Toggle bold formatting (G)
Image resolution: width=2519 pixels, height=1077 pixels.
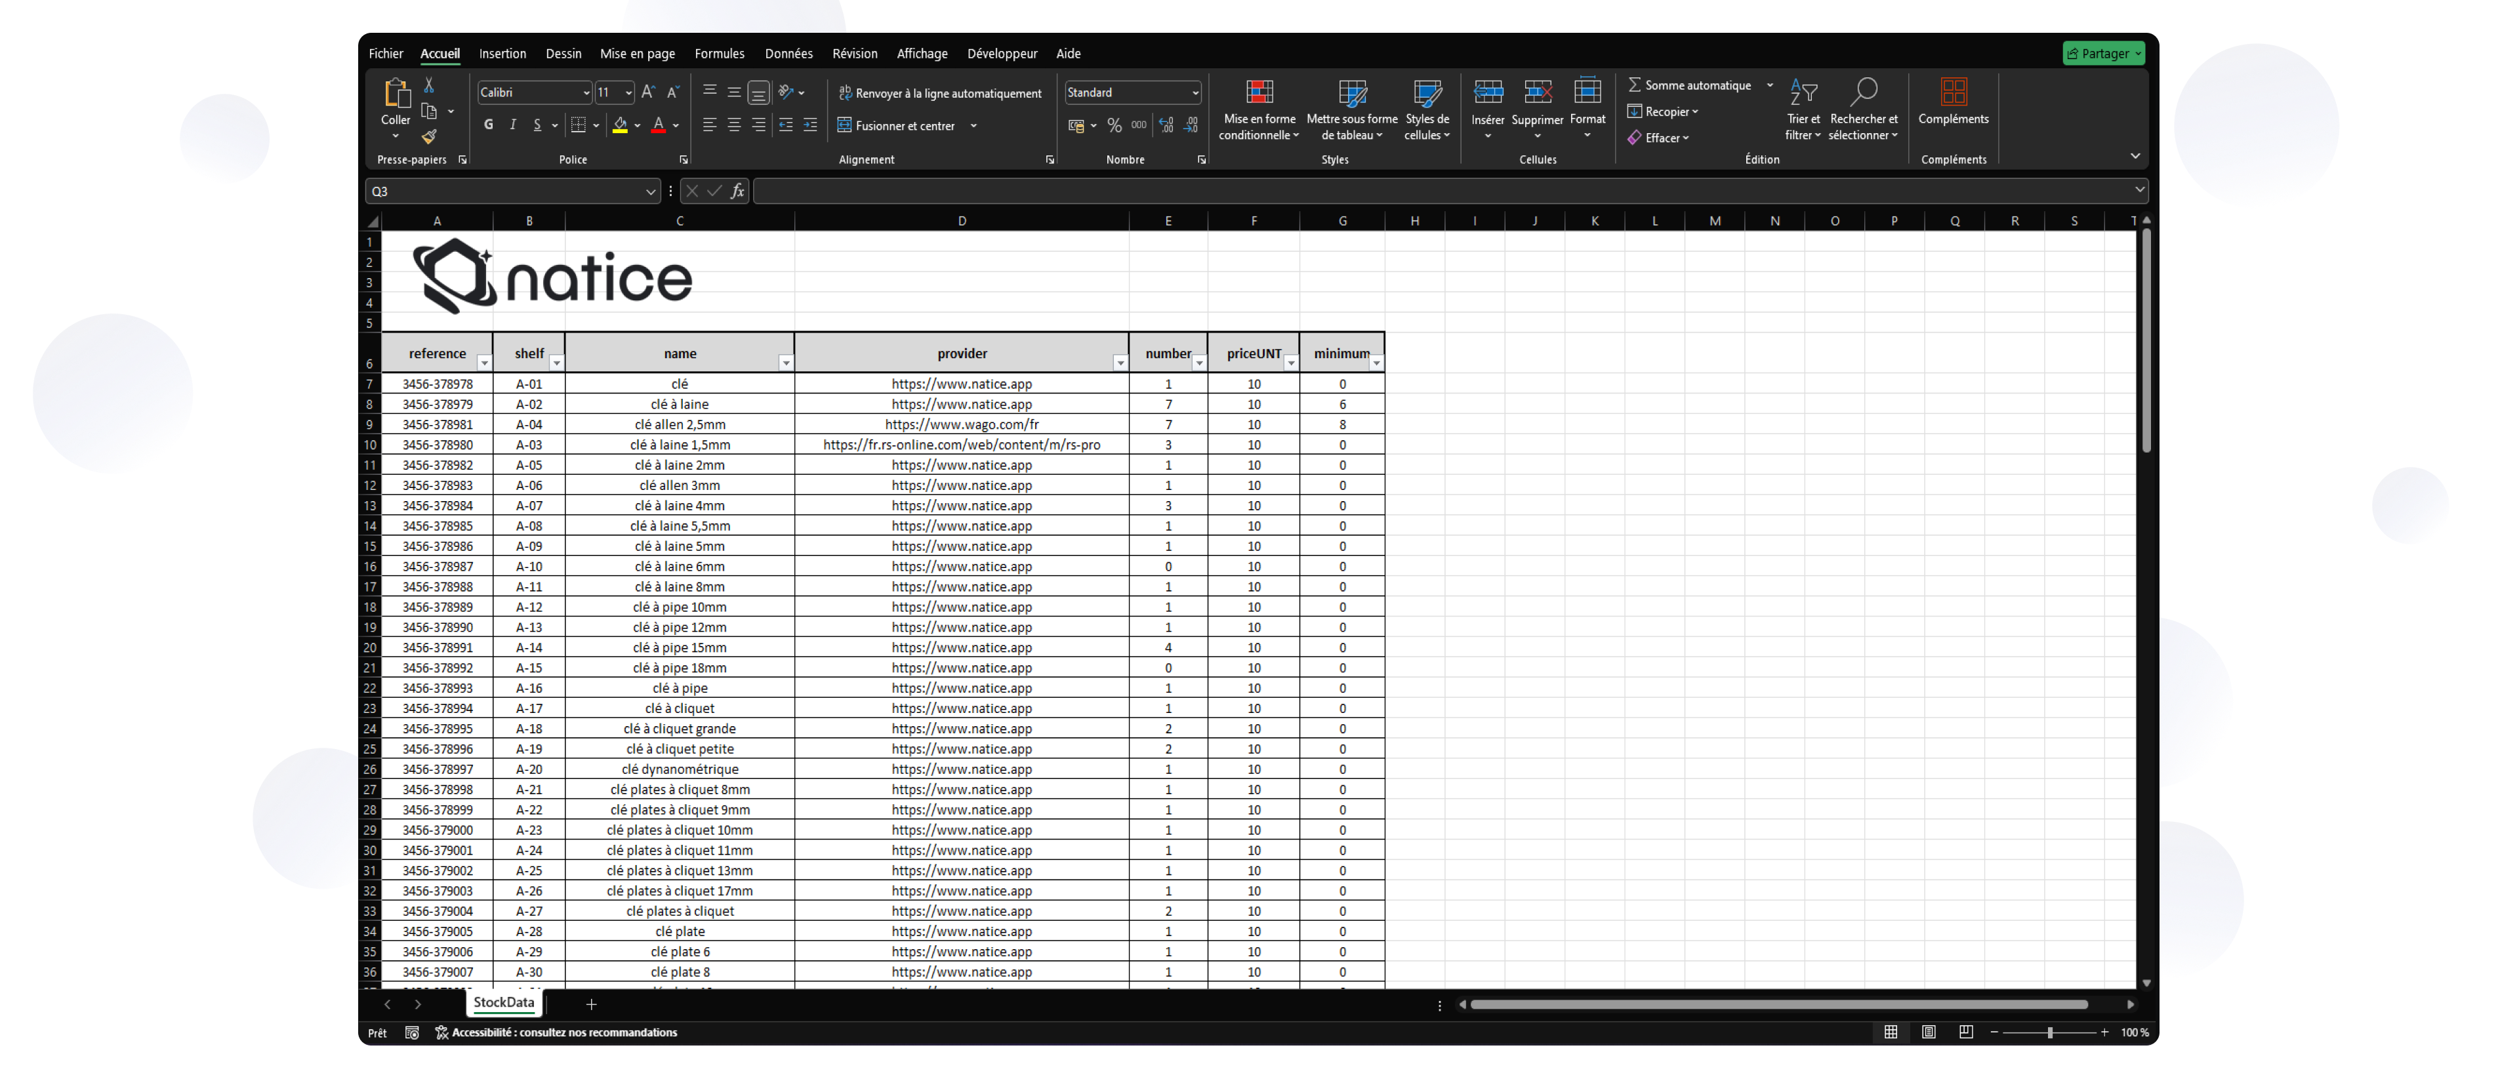(488, 125)
